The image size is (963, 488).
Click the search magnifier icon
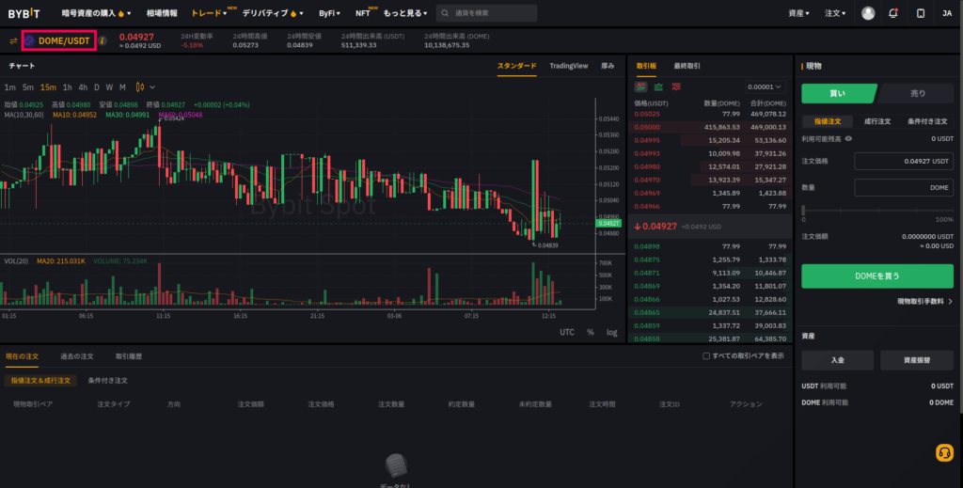click(445, 13)
